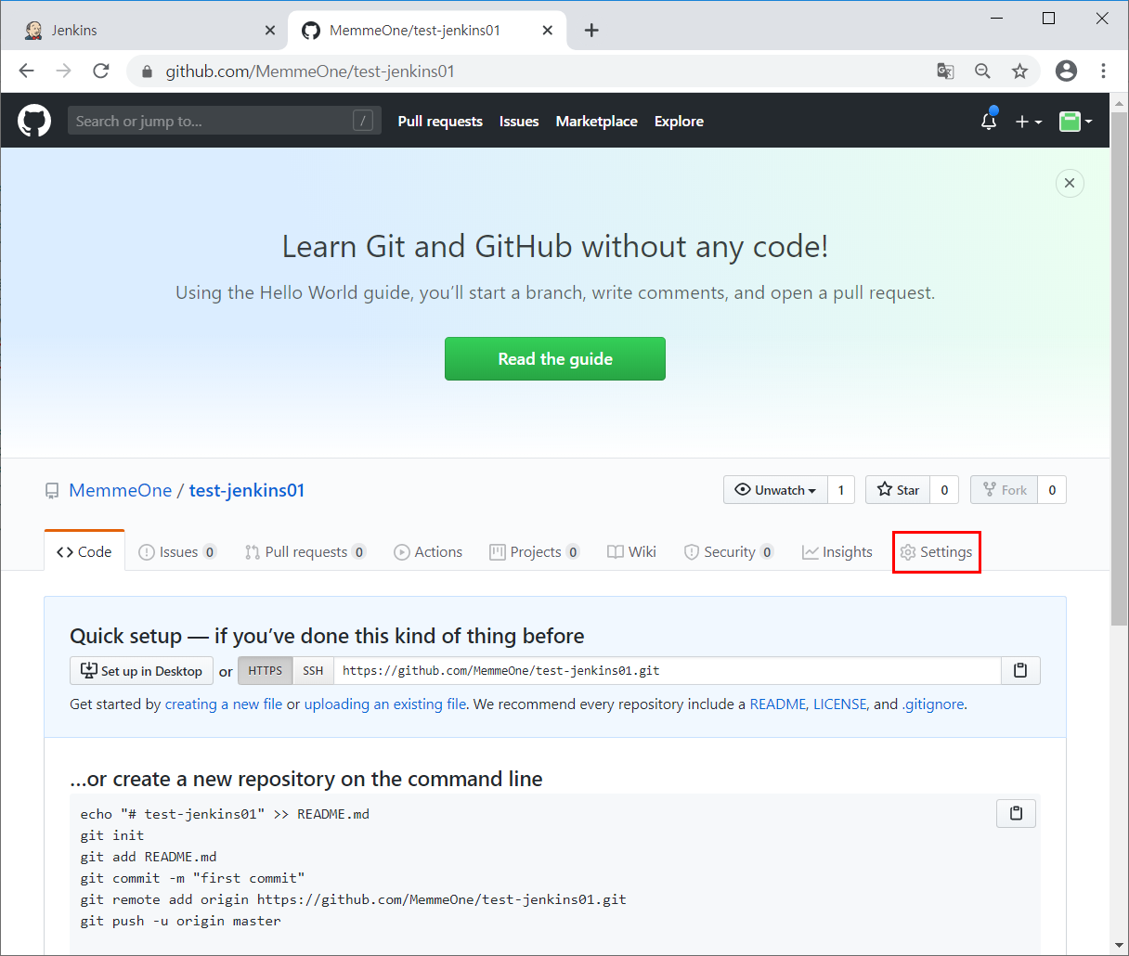Reload the page
Screen dimensions: 1129x956
tap(101, 71)
